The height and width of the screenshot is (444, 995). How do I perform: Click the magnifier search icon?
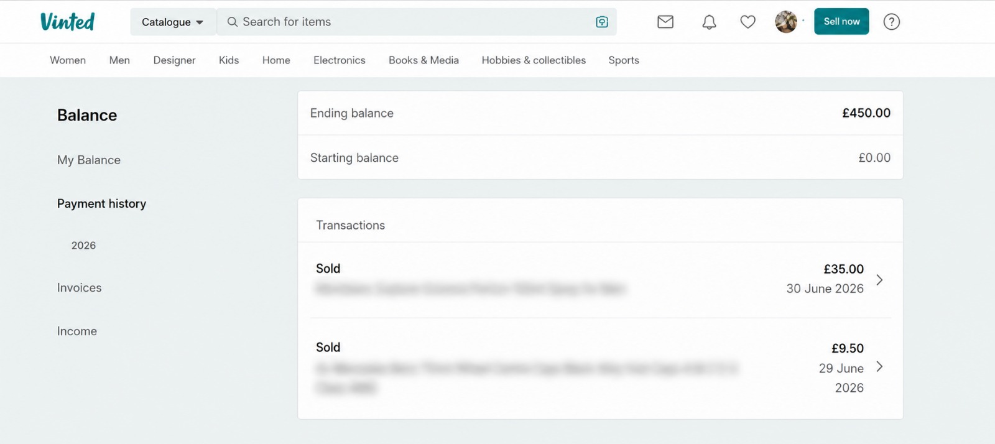[232, 22]
